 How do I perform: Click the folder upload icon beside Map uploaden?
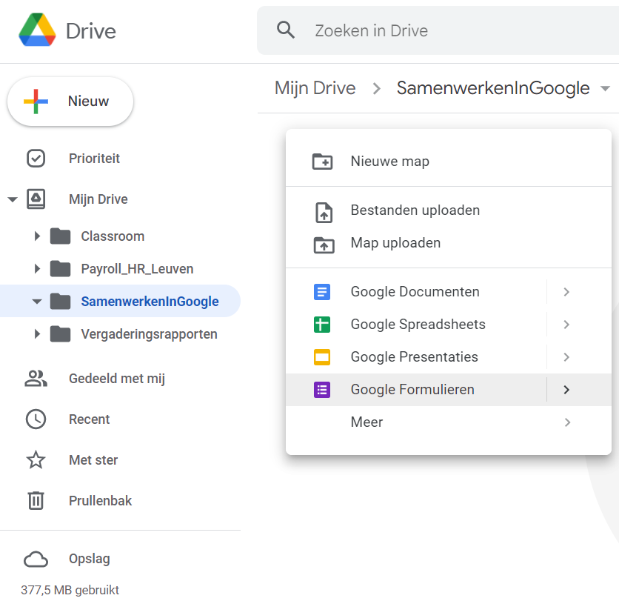(324, 245)
